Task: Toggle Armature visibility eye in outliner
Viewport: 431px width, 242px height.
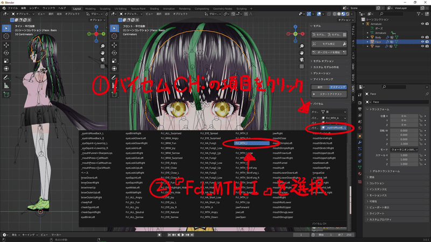Action: (422, 24)
